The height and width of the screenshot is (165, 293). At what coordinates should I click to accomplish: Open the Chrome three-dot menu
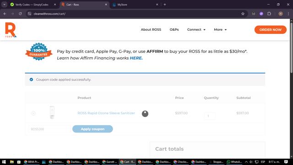[x=288, y=14]
